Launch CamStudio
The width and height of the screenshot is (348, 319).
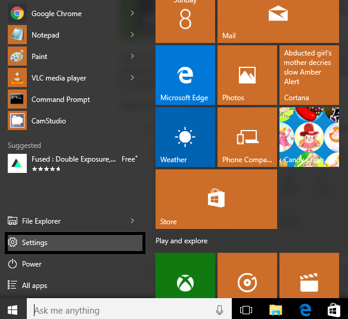[71, 120]
